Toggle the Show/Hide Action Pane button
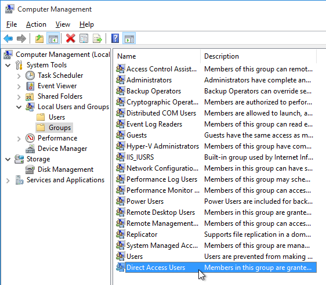 click(129, 38)
